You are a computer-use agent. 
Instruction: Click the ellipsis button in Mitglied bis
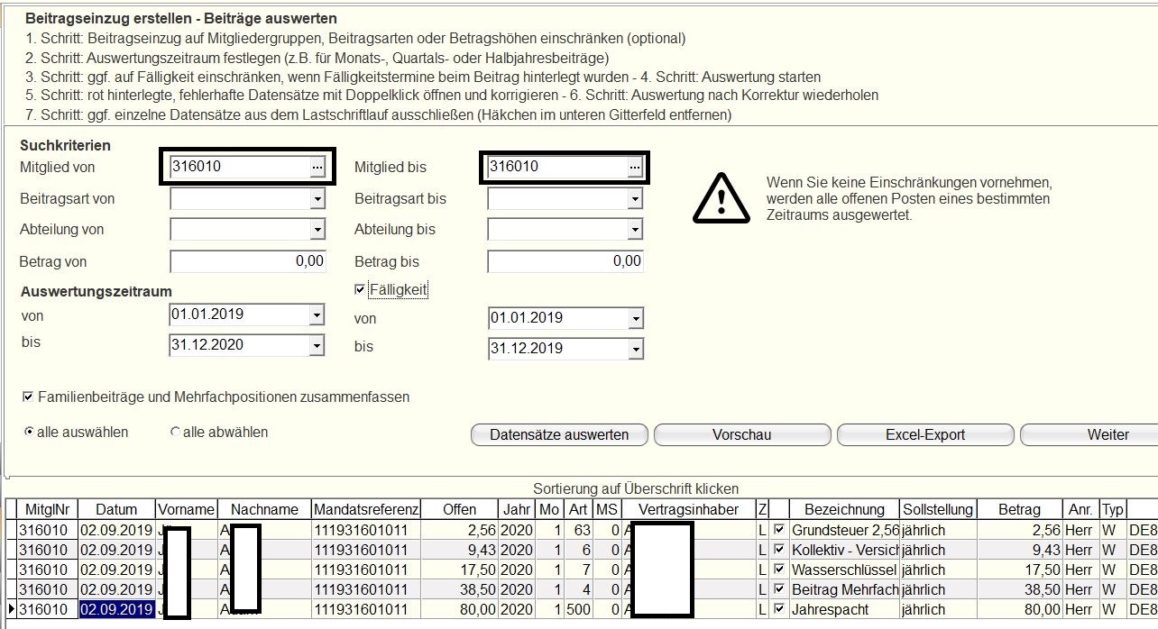point(634,167)
